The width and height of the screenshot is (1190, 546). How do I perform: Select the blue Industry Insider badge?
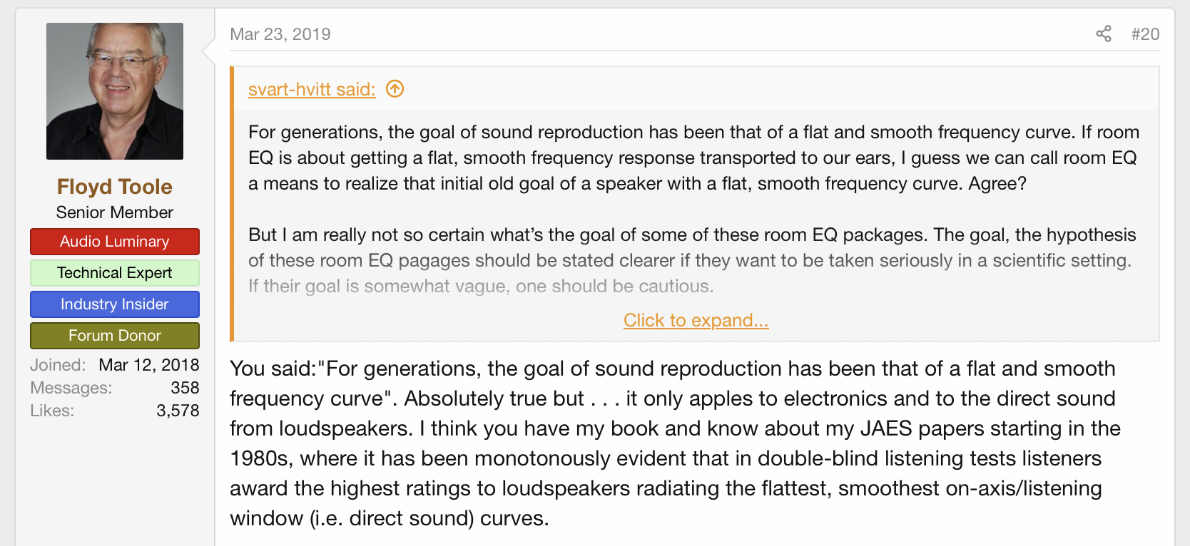pyautogui.click(x=115, y=304)
